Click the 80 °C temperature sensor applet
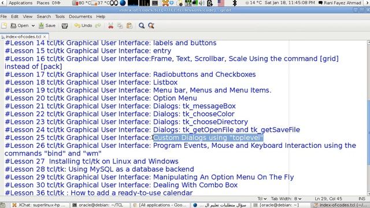This screenshot has width=370, height=208. (82, 3)
